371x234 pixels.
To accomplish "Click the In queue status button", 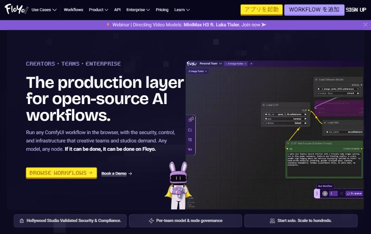I will 354,193.
